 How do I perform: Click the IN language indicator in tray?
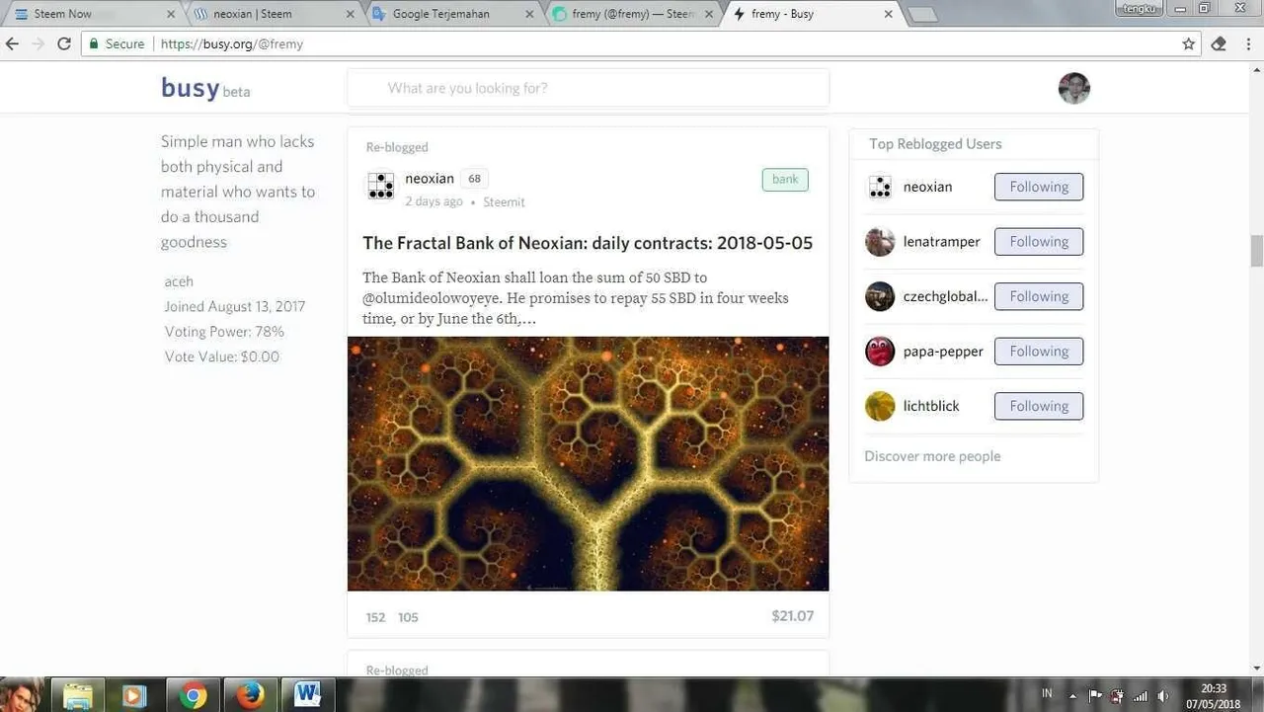(x=1047, y=694)
